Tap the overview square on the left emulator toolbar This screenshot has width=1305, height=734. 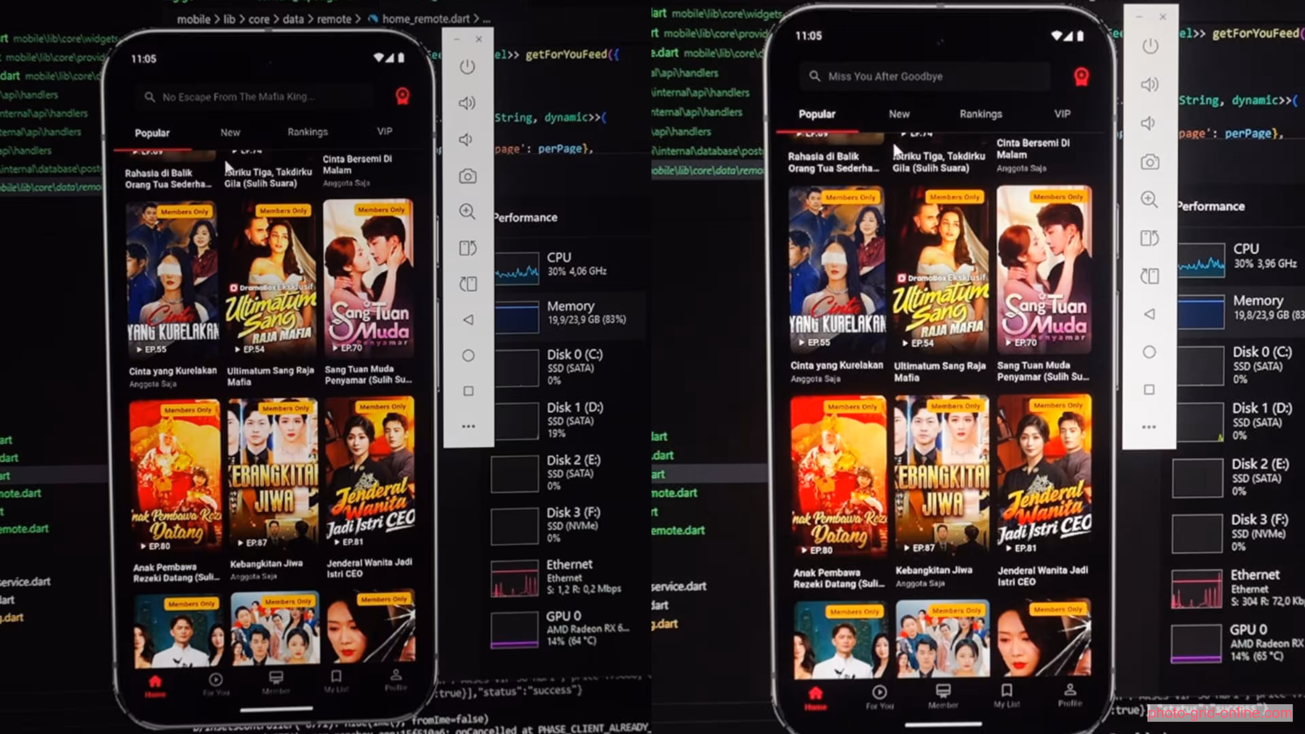pos(469,391)
